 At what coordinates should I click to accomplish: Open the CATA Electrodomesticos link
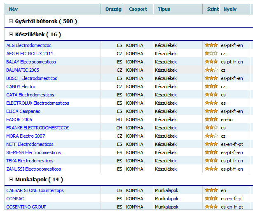coord(30,95)
